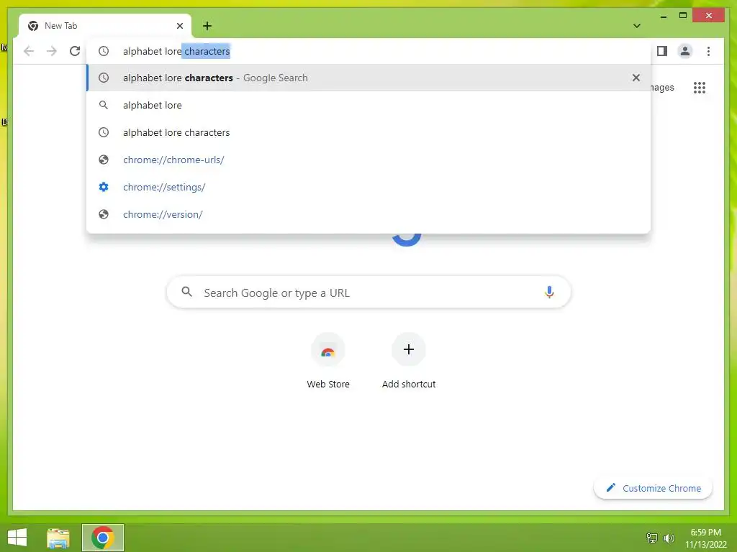Remove the highlighted suggestion with its X
The height and width of the screenshot is (552, 737).
[636, 78]
